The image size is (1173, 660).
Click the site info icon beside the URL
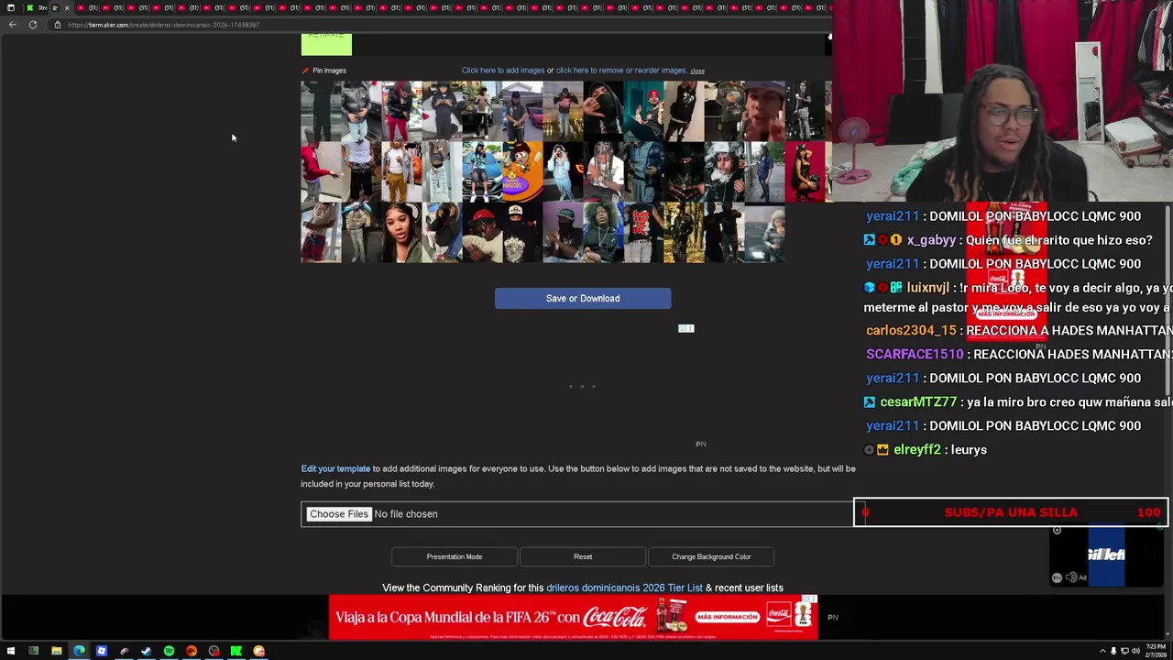(x=57, y=25)
